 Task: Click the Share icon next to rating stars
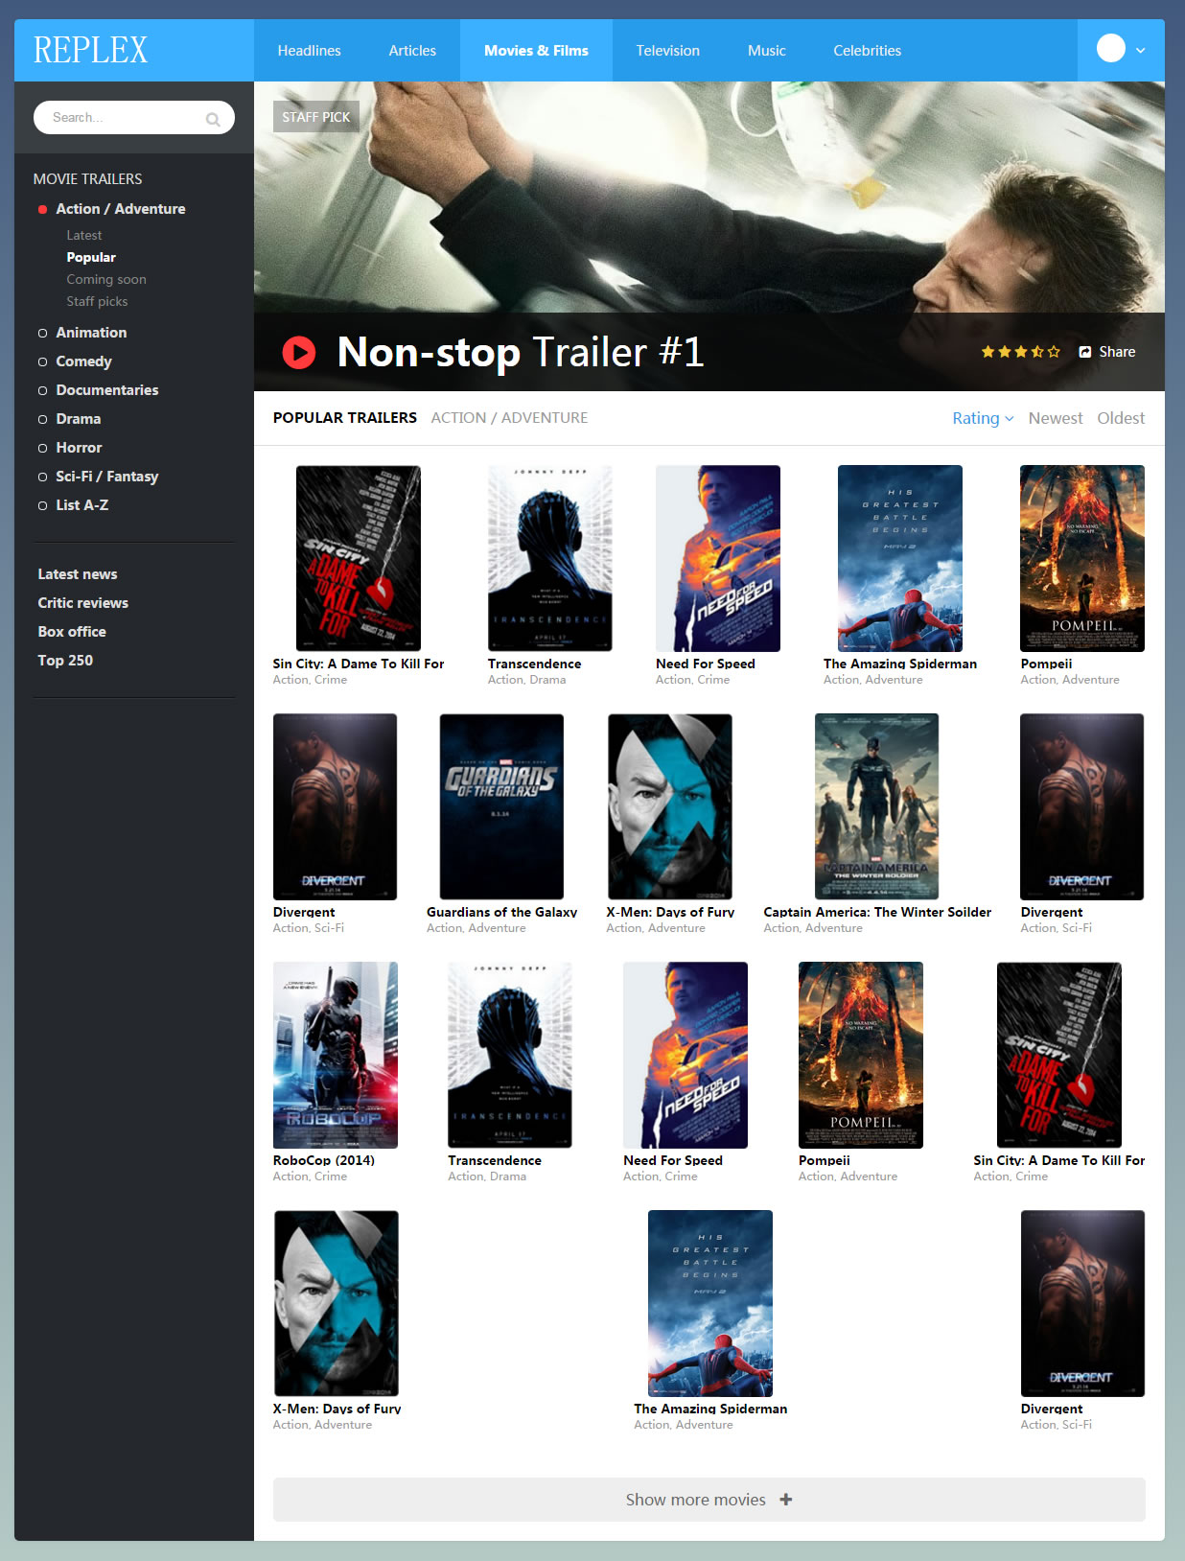[1085, 352]
